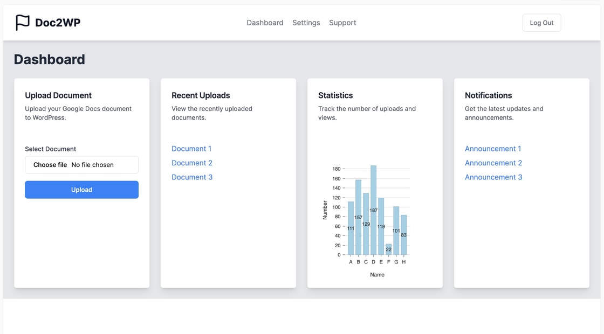The width and height of the screenshot is (604, 334).
Task: Open Document 3 link
Action: (192, 177)
